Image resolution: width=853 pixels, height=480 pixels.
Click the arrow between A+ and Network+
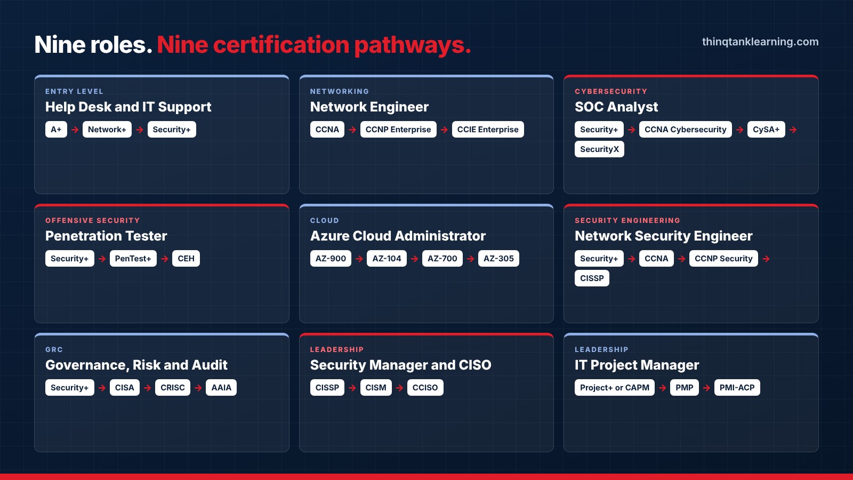[75, 130]
